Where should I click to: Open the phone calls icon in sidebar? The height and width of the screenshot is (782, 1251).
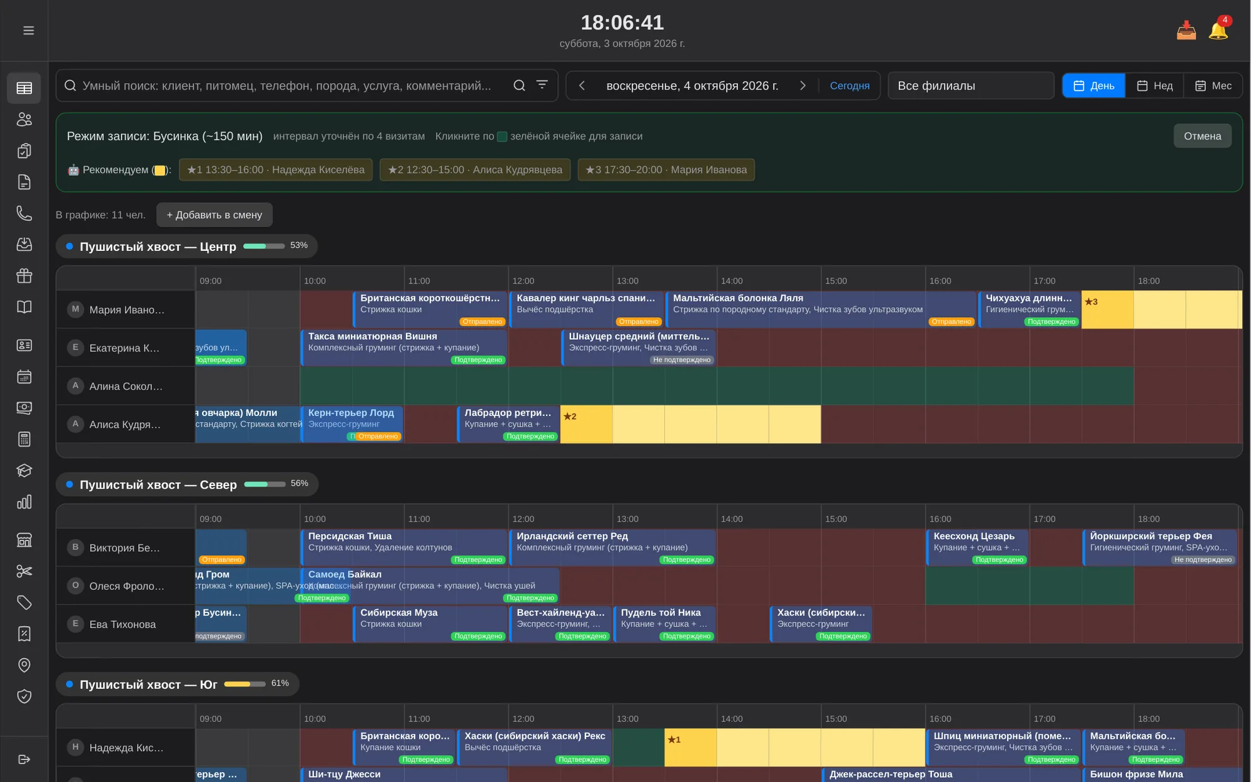pos(24,213)
